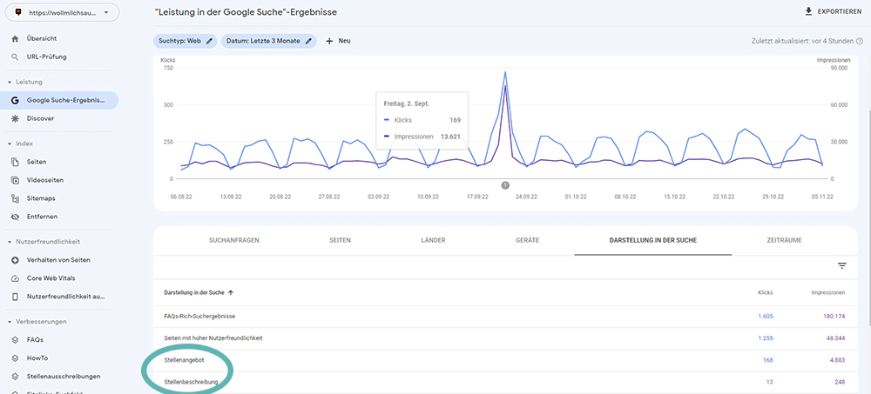
Task: Click the plus icon beside Neu
Action: [329, 41]
